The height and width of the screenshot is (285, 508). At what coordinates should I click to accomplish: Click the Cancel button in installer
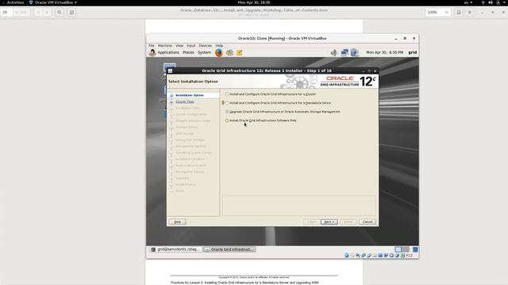[x=368, y=222]
